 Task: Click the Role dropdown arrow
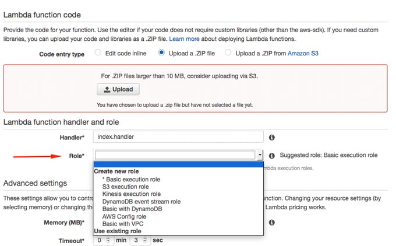pos(260,156)
